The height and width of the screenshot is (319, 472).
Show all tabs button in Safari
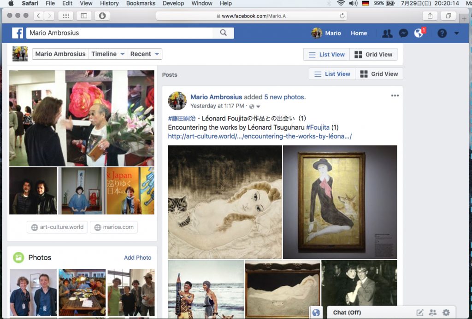(448, 16)
